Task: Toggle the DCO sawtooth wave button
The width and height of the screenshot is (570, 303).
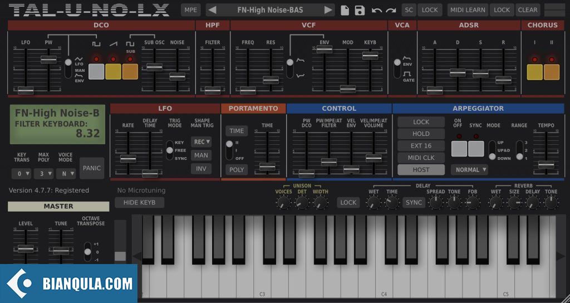Action: point(113,72)
